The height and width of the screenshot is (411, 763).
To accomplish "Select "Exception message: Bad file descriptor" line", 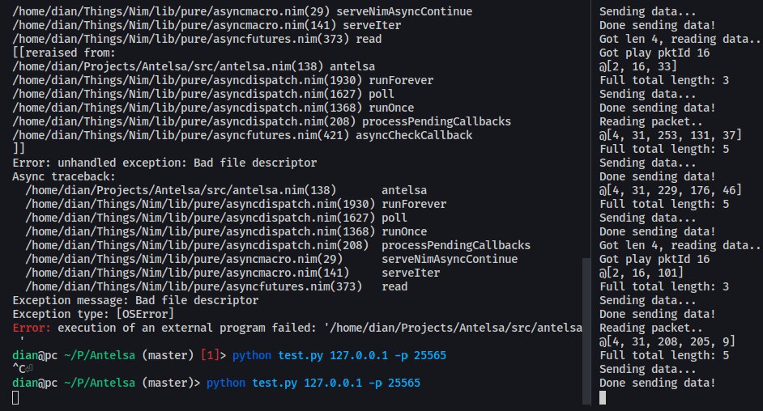I will [135, 300].
